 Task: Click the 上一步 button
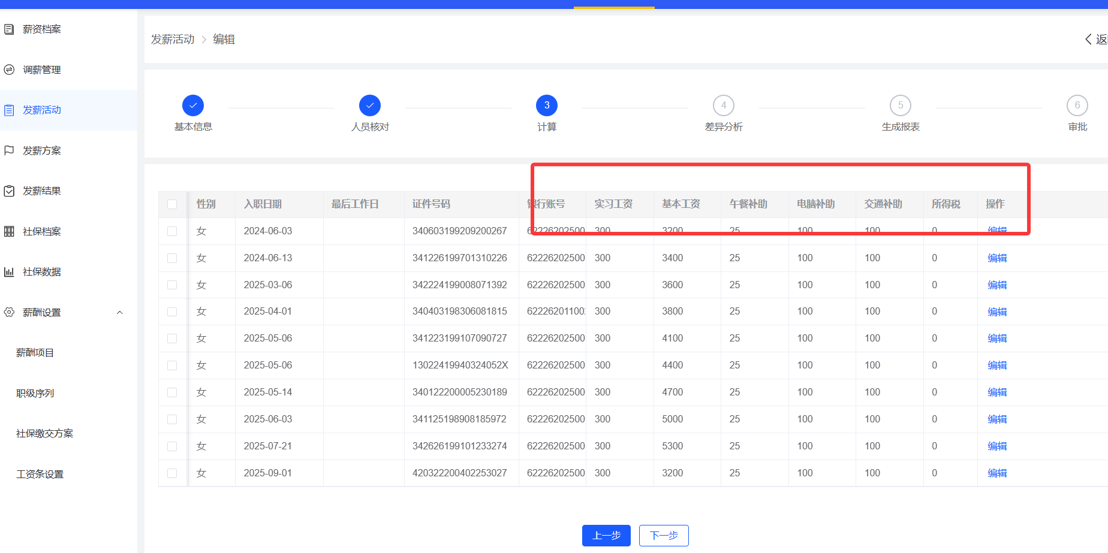point(606,536)
